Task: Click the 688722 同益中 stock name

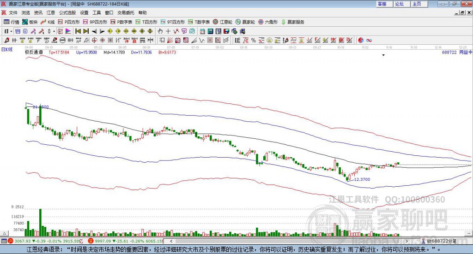Action: click(x=457, y=52)
